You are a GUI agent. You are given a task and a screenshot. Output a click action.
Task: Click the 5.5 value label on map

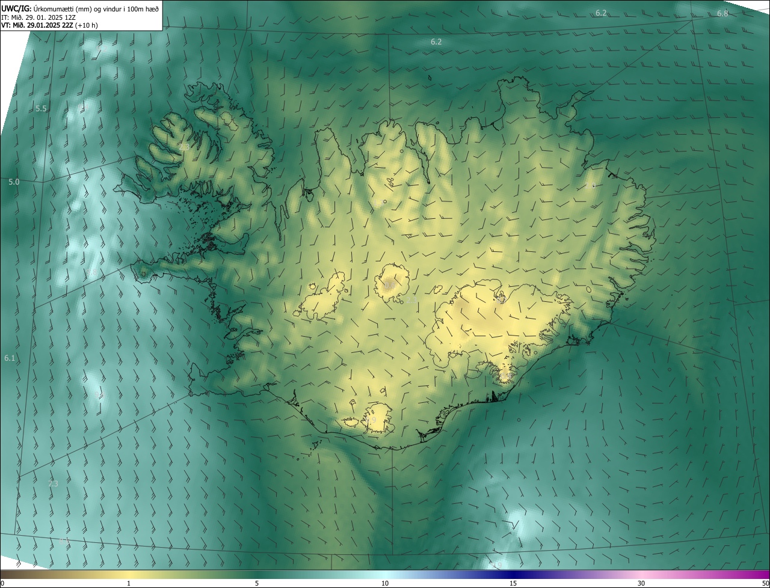pyautogui.click(x=41, y=109)
